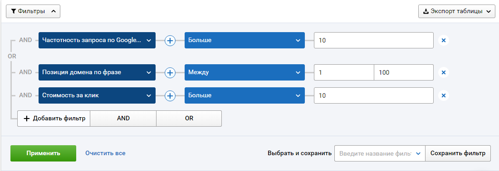Click plus icon beside Позиция домена filter
The height and width of the screenshot is (171, 499).
[x=170, y=73]
